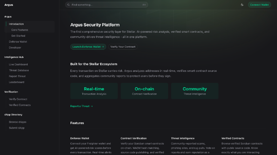Click Connect Wallet button

click(x=259, y=5)
